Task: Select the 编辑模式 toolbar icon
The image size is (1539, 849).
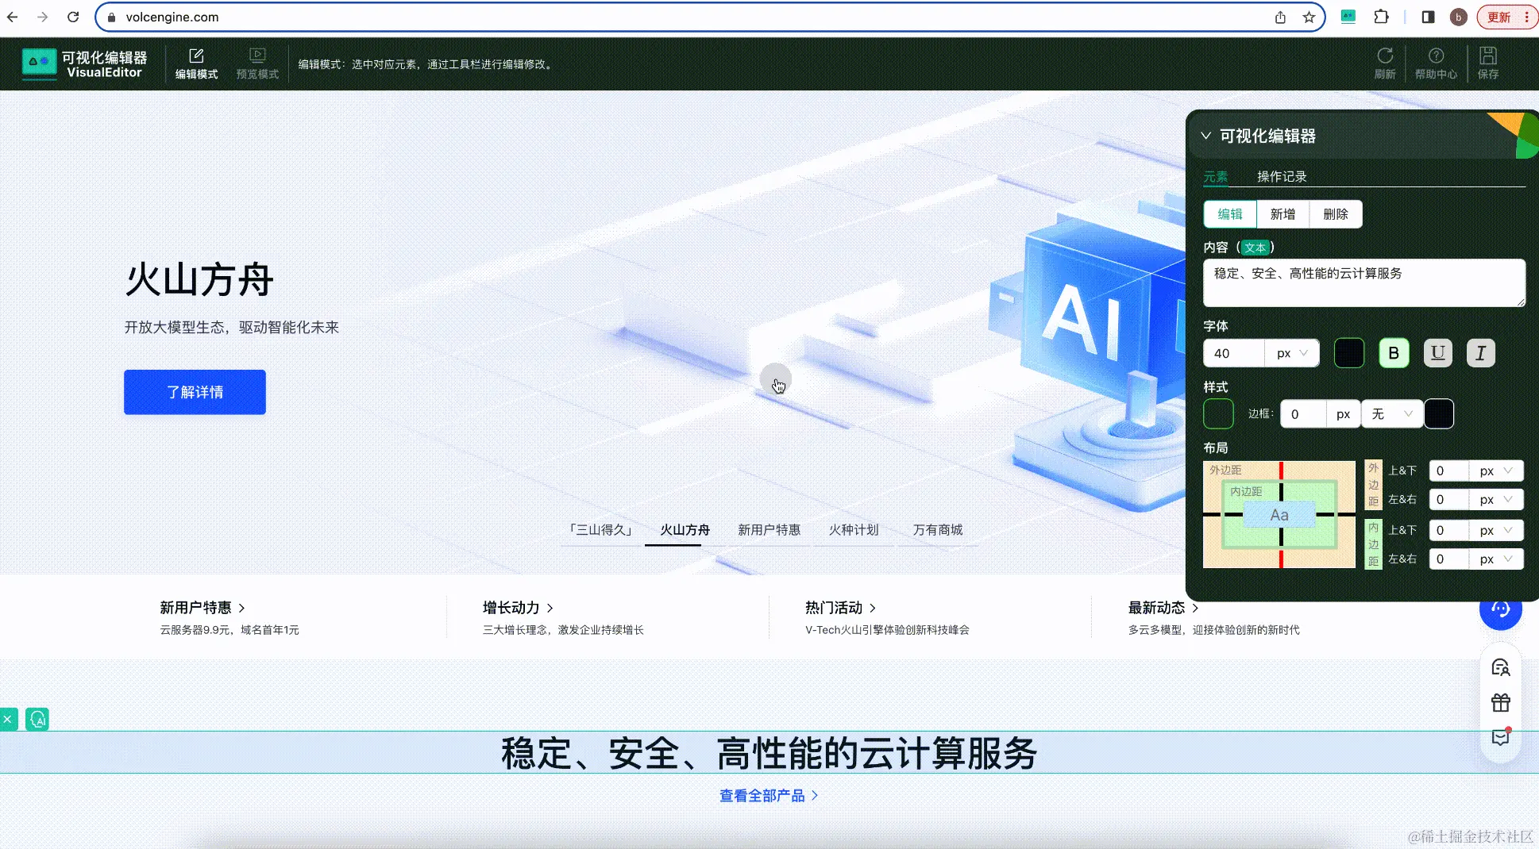Action: coord(195,63)
